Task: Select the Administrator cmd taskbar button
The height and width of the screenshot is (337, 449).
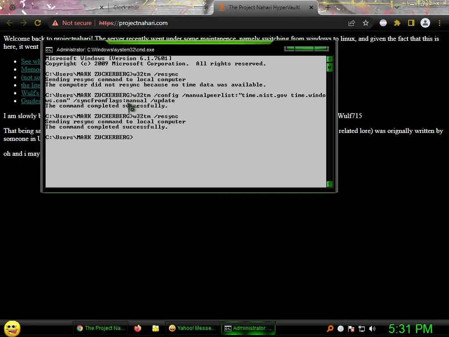Action: pos(248,328)
